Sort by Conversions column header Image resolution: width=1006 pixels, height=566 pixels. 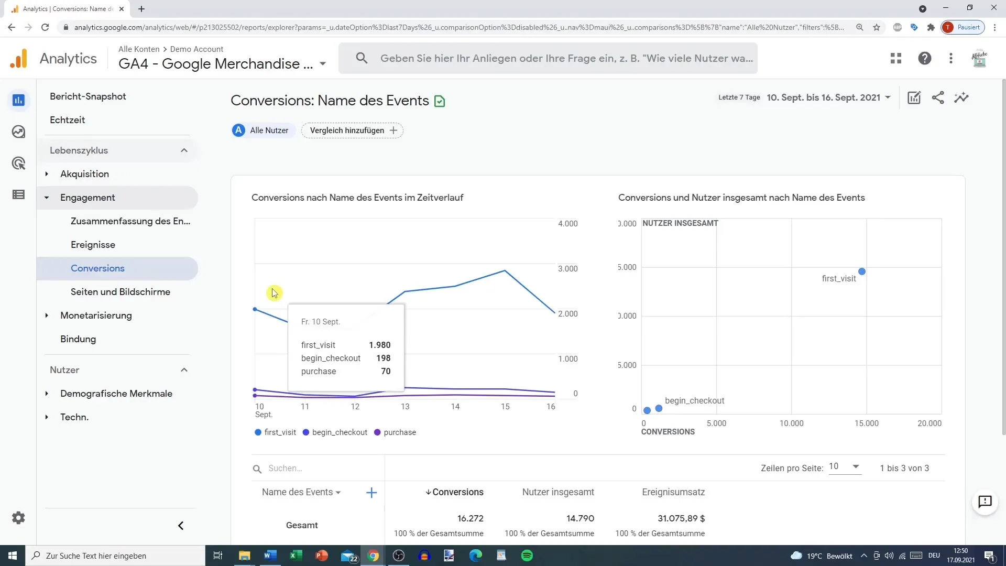tap(454, 492)
